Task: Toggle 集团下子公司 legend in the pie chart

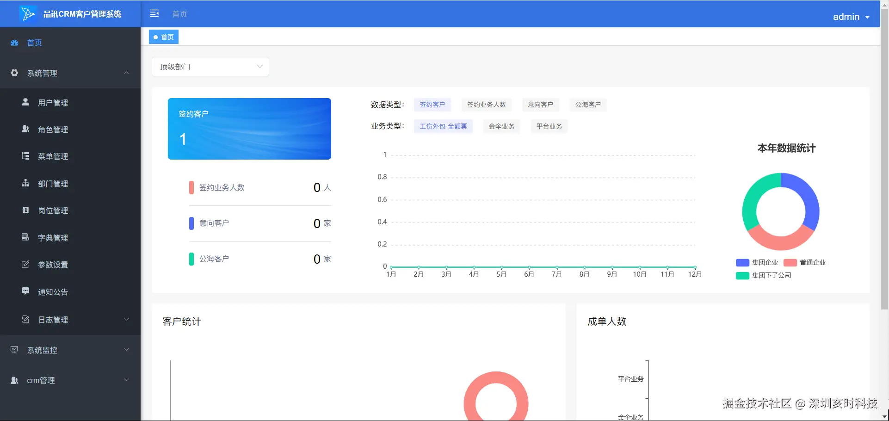Action: tap(764, 275)
